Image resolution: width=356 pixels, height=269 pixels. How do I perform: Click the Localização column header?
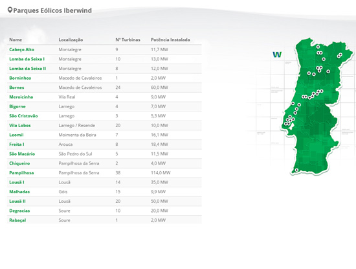point(71,40)
